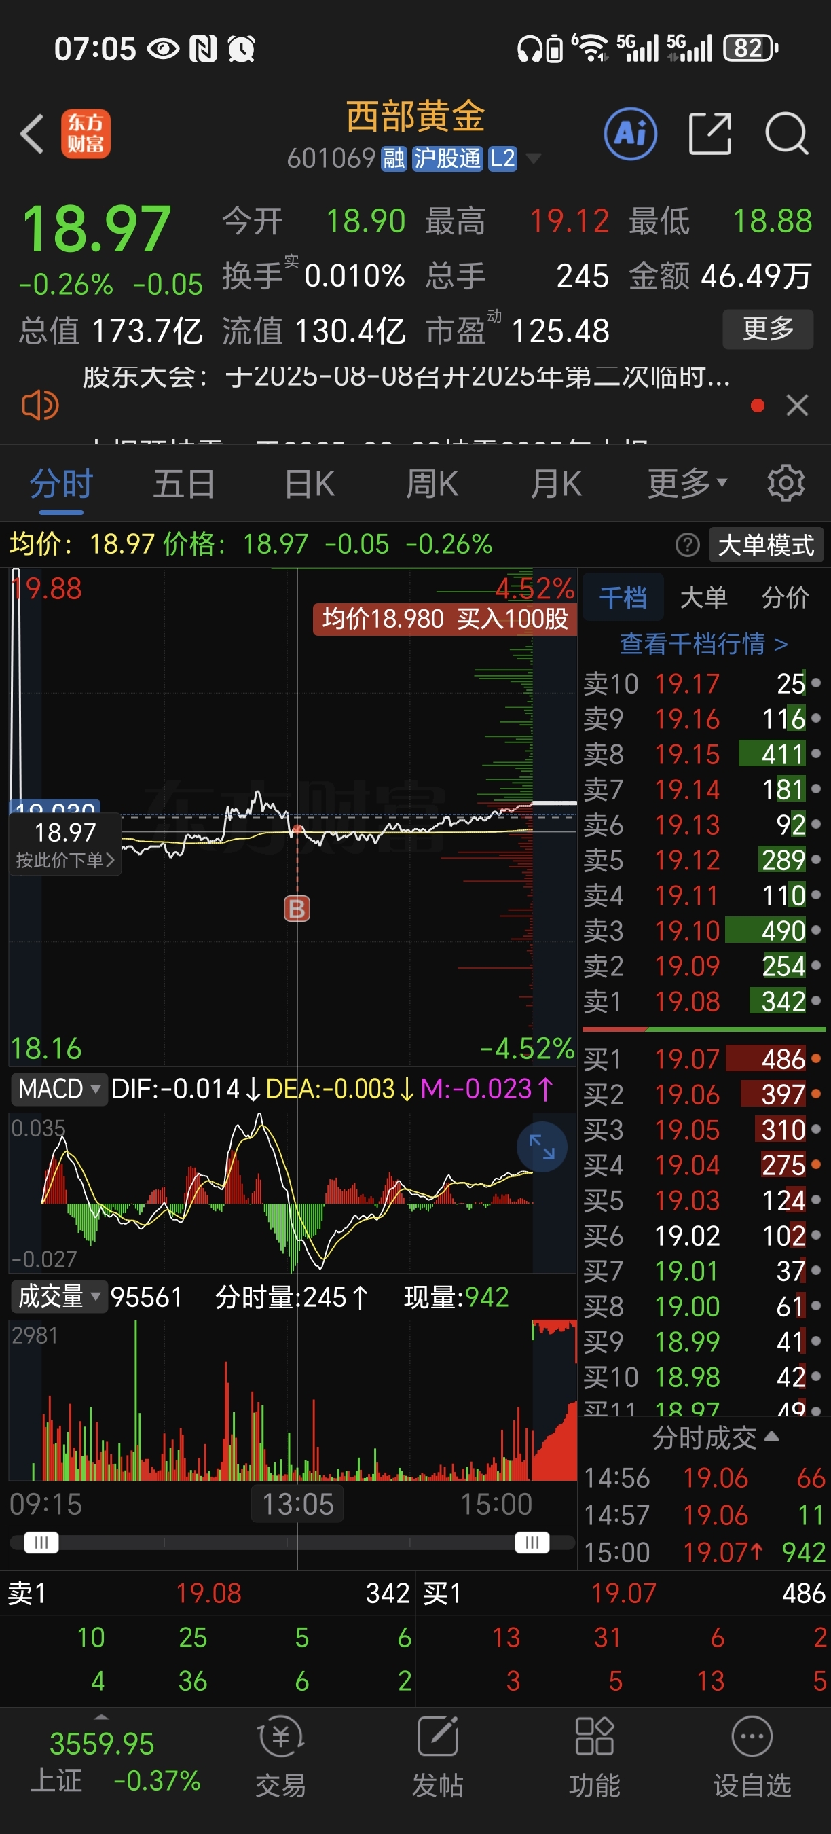Tap the dot indicator beside 卖9 116
The image size is (831, 1834).
point(816,718)
